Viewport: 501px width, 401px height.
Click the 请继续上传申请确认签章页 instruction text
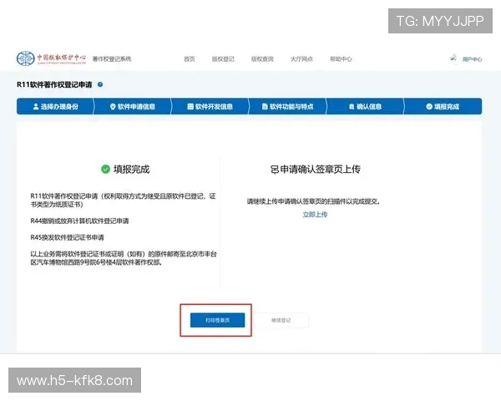coord(313,201)
